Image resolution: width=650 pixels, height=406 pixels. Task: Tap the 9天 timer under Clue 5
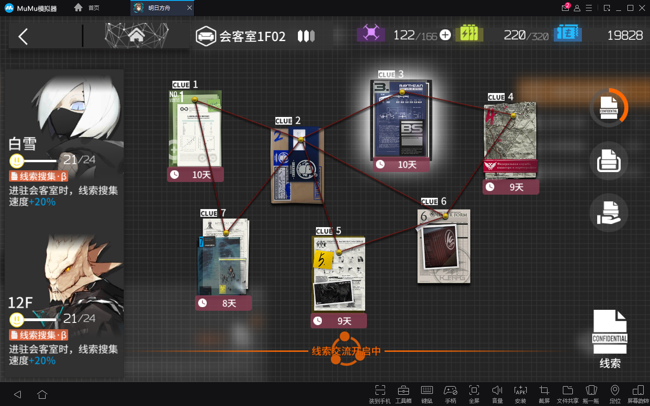[x=339, y=321]
